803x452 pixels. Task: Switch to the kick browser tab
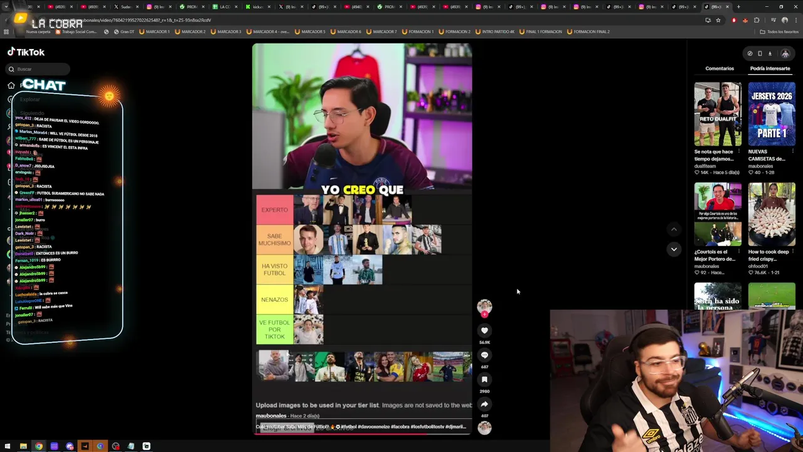(257, 7)
